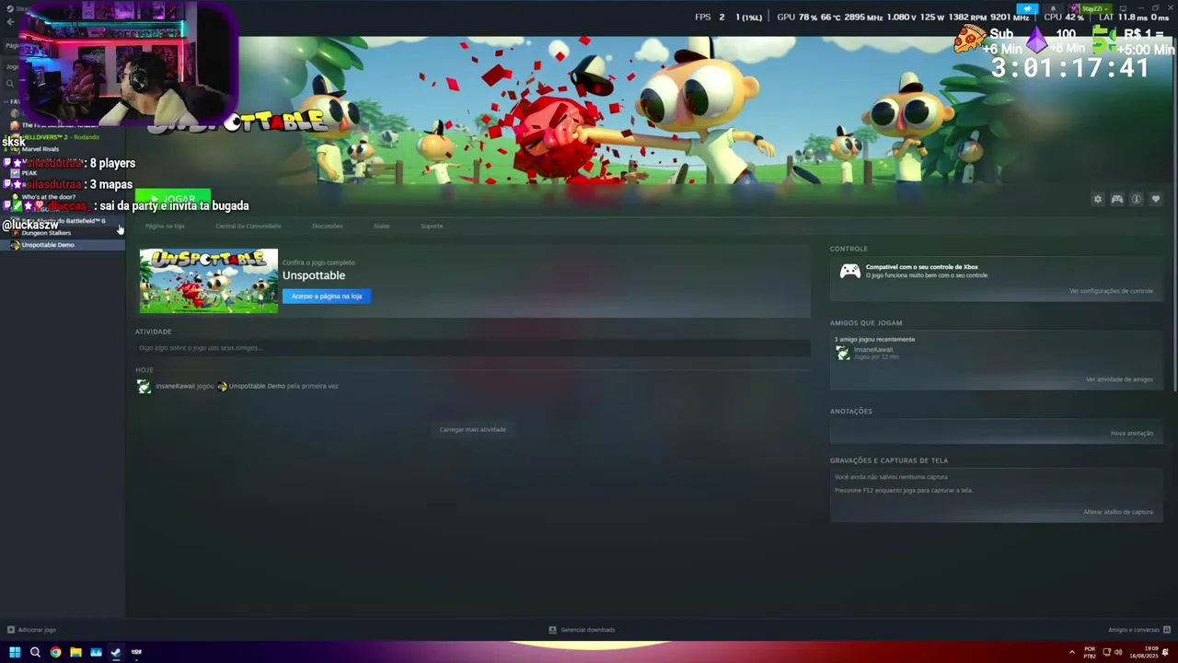Click the library search magnifier icon
This screenshot has width=1178, height=663.
click(x=10, y=84)
